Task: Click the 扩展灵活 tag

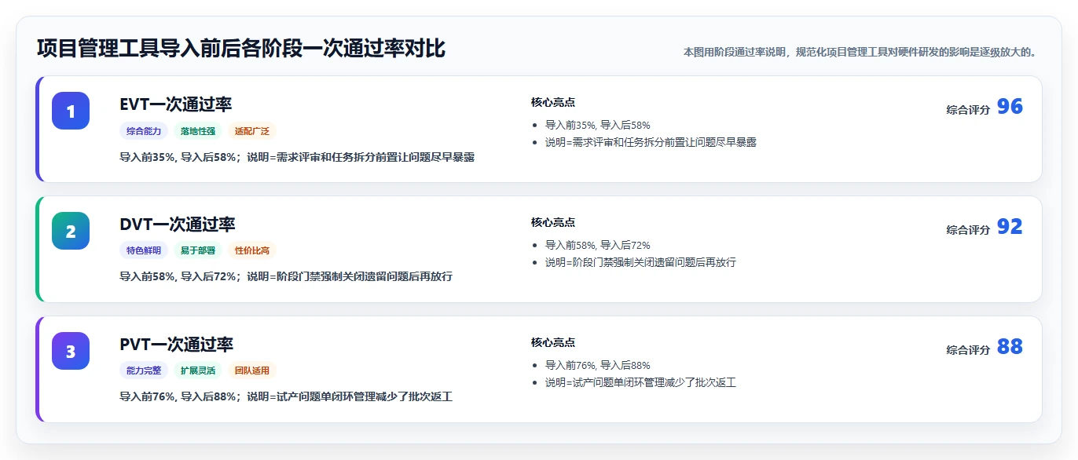Action: [x=198, y=371]
